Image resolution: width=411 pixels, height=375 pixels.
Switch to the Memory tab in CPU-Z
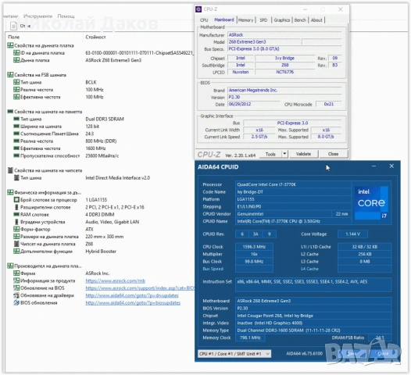(245, 20)
